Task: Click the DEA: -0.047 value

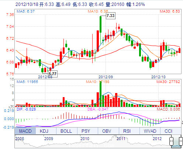Action: click(98, 109)
